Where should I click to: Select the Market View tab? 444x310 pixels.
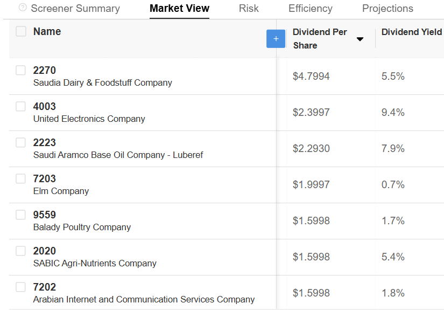180,9
